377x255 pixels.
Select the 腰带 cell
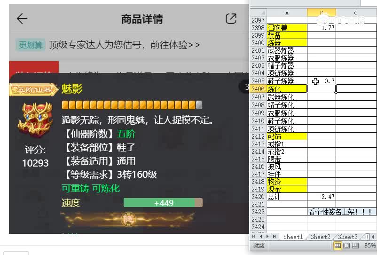(287, 159)
